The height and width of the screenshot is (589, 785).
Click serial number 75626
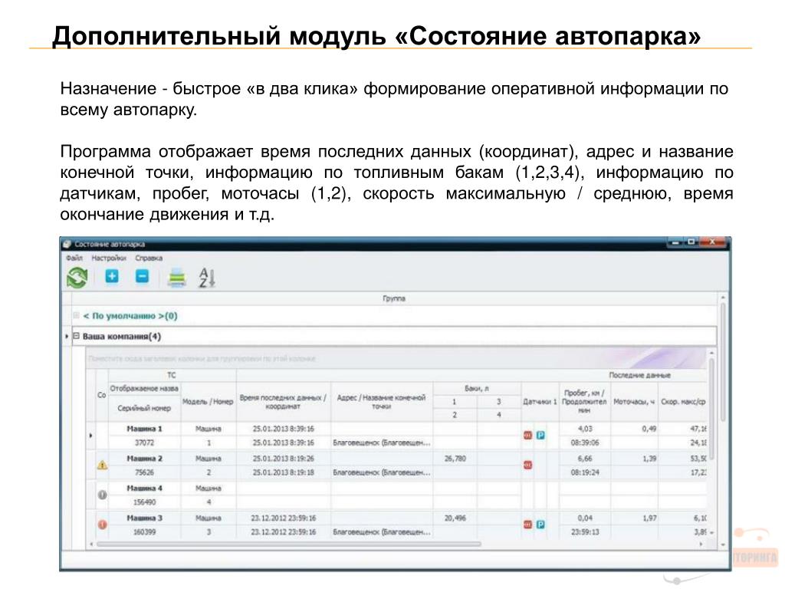[x=144, y=472]
